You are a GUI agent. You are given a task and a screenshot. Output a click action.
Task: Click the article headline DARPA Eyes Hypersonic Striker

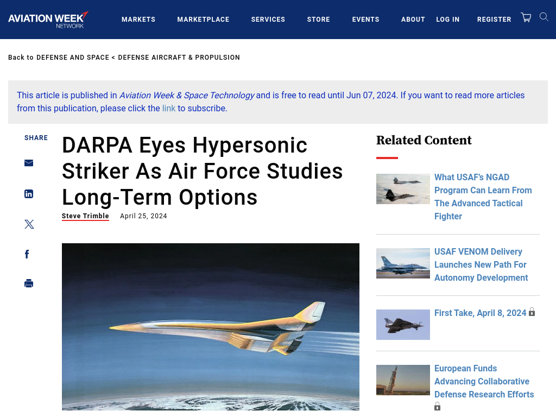pos(202,171)
